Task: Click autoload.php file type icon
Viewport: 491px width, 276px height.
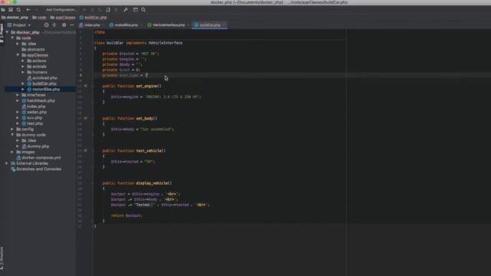Action: point(29,78)
